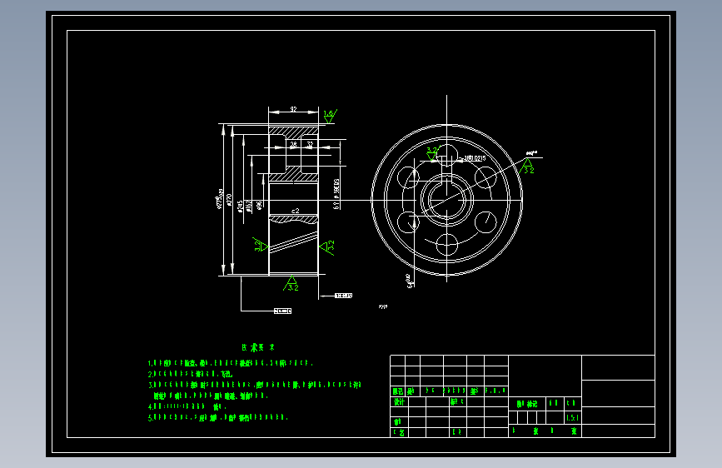Select the 1.5:1 scale value in the title block
The height and width of the screenshot is (468, 722).
pos(572,418)
